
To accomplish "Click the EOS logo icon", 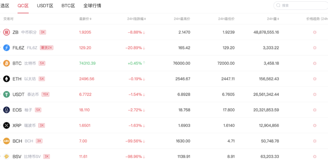I will point(7,110).
